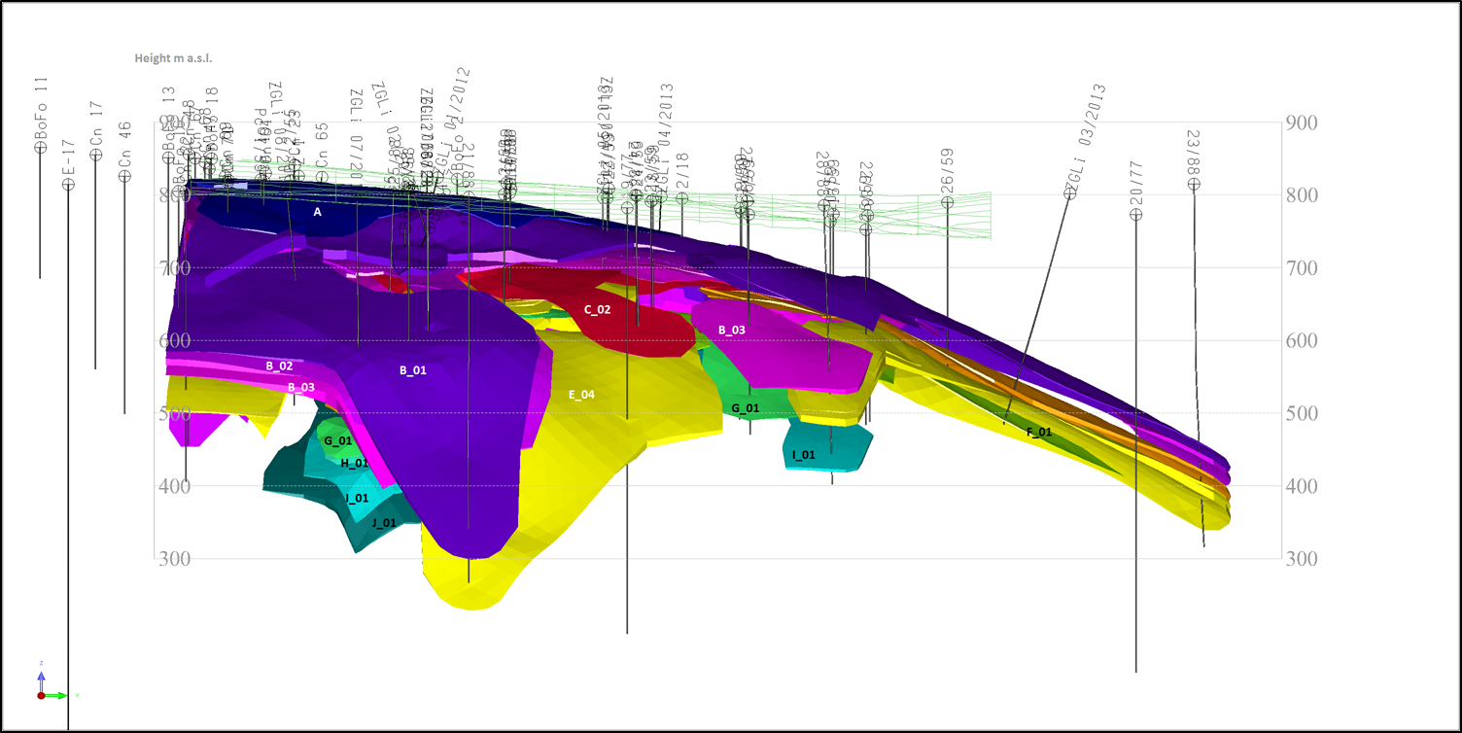Screen dimensions: 1462x733
Task: Click the 26/59 borehole marker circle
Action: (x=947, y=202)
